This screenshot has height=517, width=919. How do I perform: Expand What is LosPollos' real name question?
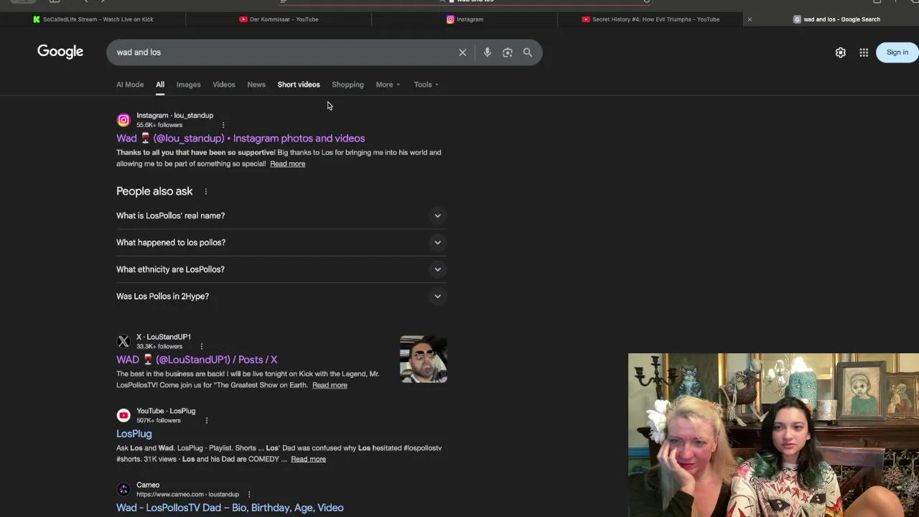pyautogui.click(x=281, y=215)
